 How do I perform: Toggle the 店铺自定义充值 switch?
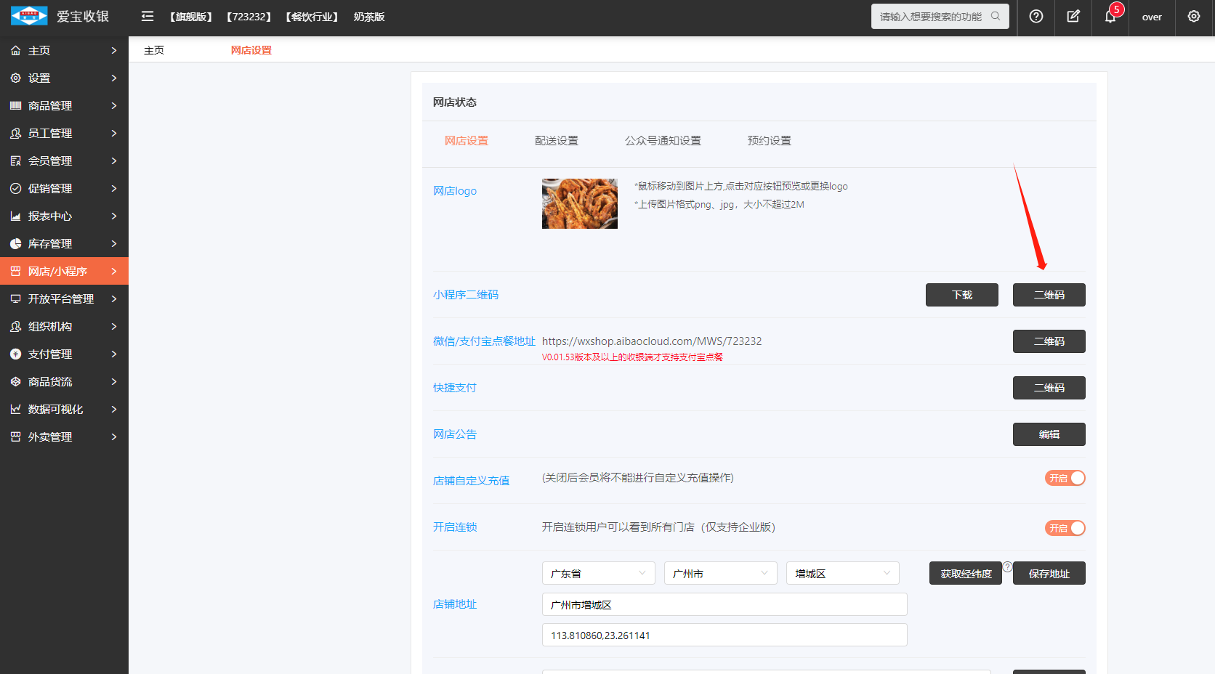(x=1065, y=478)
